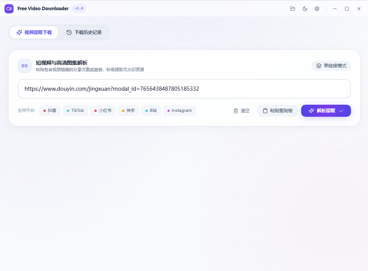The image size is (368, 271).
Task: Clear the input with 清空
Action: pyautogui.click(x=241, y=111)
